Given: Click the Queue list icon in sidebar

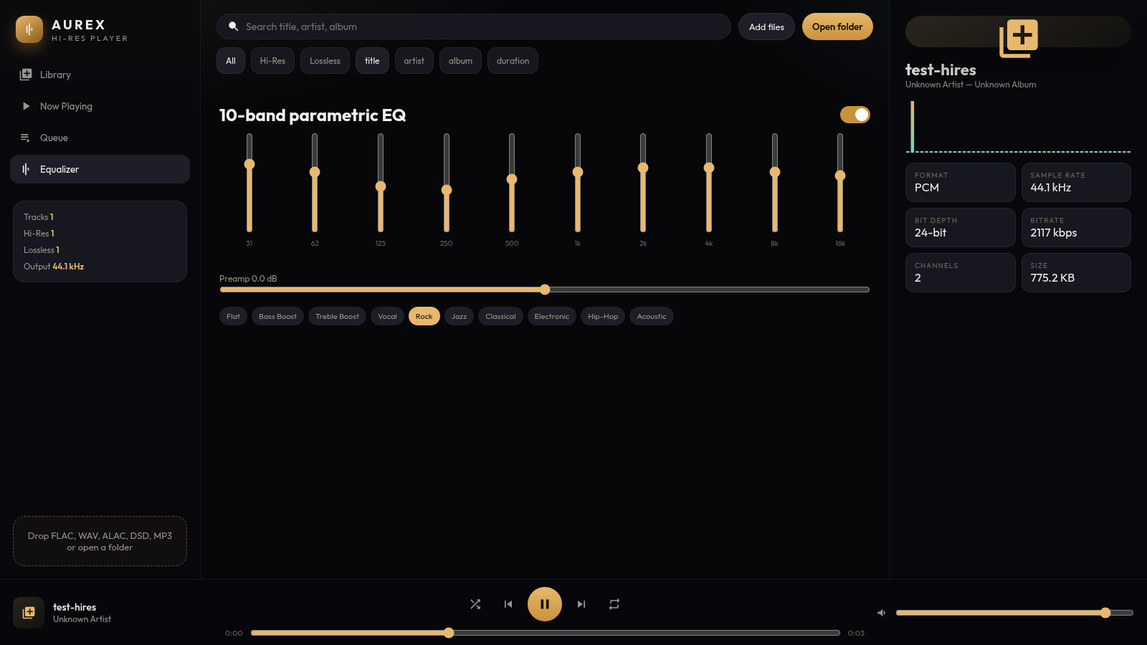Looking at the screenshot, I should click(x=26, y=138).
